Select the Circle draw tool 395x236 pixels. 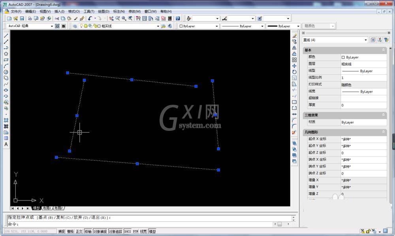[x=6, y=72]
